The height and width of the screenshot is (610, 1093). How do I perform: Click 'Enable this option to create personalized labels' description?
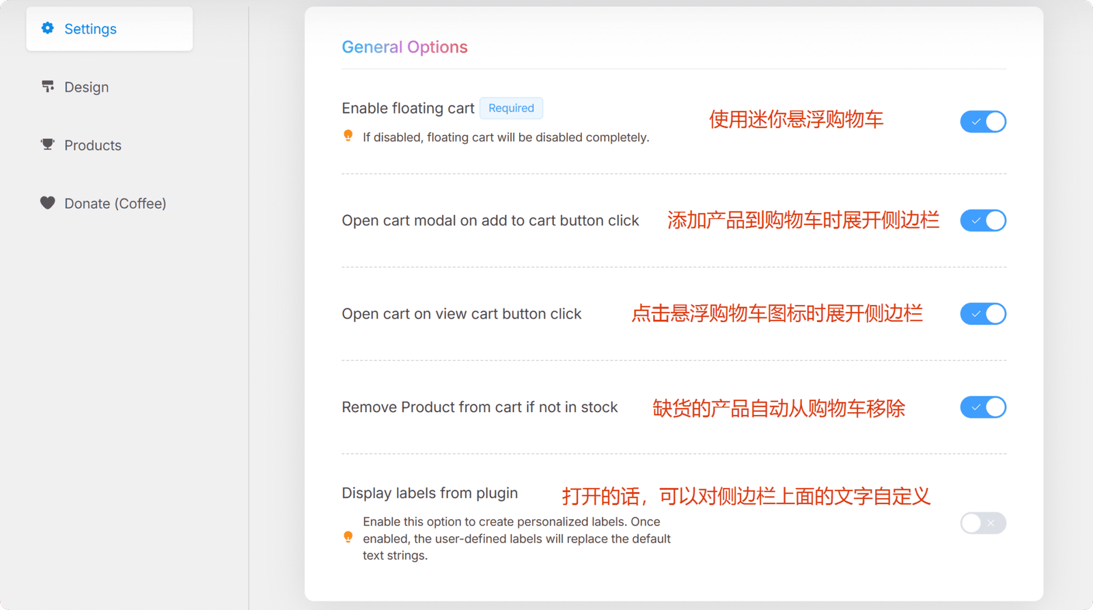[x=516, y=538]
